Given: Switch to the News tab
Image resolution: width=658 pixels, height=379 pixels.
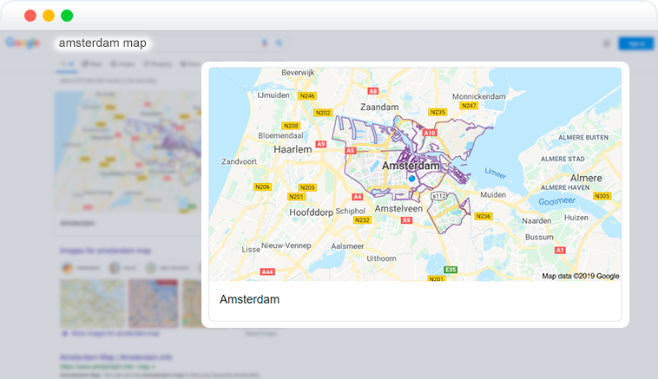Looking at the screenshot, I should pyautogui.click(x=190, y=64).
